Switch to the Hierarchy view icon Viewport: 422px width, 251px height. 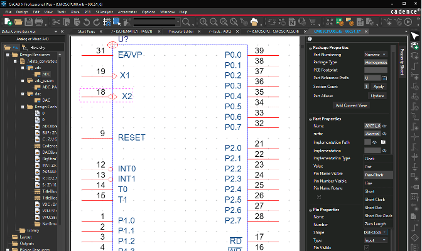[24, 48]
